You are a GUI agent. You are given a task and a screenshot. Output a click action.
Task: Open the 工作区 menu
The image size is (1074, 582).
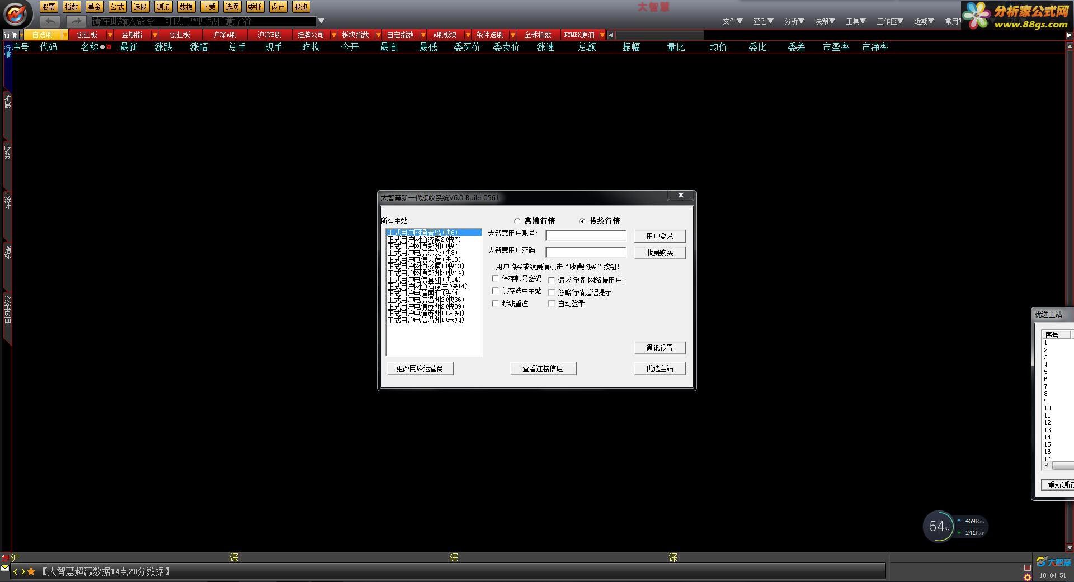[889, 21]
